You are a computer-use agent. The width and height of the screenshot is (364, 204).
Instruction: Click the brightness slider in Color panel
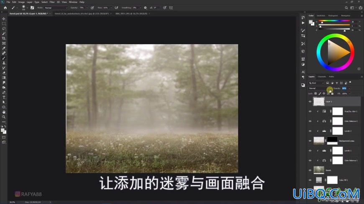[334, 30]
